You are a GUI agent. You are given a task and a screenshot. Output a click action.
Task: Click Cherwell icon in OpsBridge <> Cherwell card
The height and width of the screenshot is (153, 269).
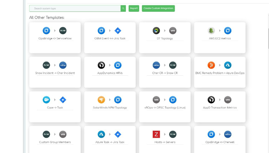tap(228, 134)
